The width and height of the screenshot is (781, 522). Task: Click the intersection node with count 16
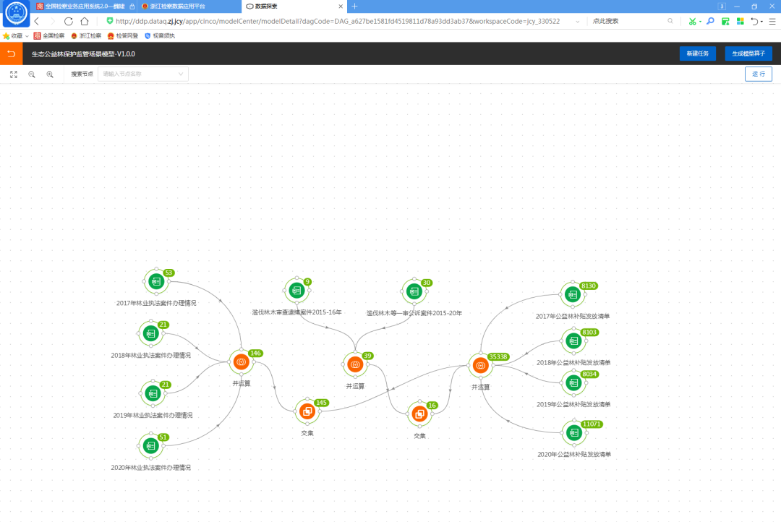(419, 414)
